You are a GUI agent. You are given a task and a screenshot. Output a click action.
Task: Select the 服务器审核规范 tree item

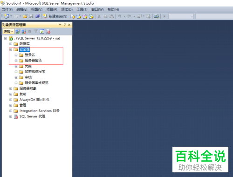click(x=36, y=83)
